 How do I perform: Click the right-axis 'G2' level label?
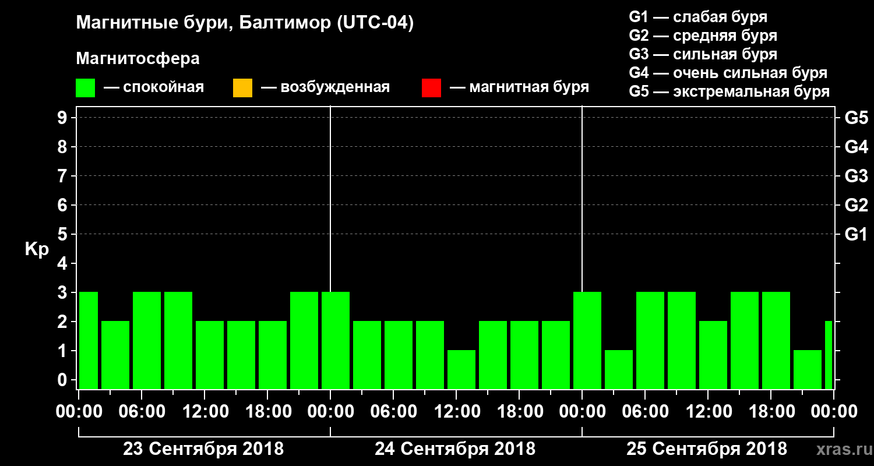pos(856,205)
